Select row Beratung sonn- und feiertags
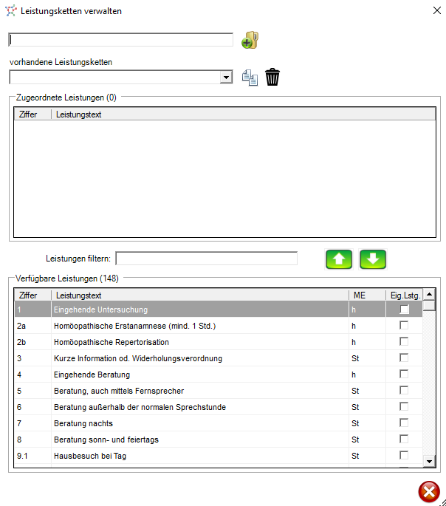This screenshot has width=446, height=506. [219, 440]
